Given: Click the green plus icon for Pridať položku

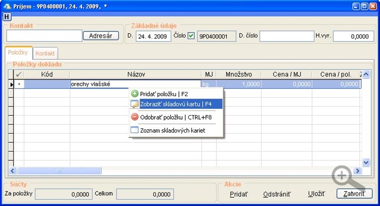Looking at the screenshot, I should [134, 93].
